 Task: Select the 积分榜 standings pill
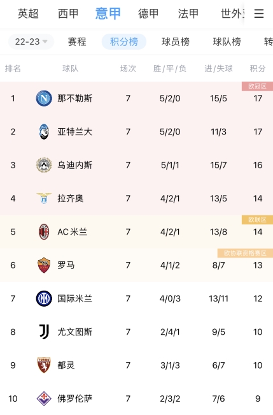click(124, 41)
